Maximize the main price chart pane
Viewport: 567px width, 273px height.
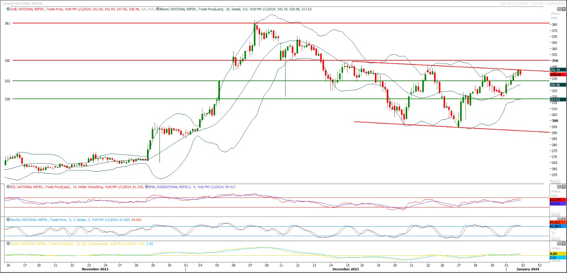click(x=559, y=9)
